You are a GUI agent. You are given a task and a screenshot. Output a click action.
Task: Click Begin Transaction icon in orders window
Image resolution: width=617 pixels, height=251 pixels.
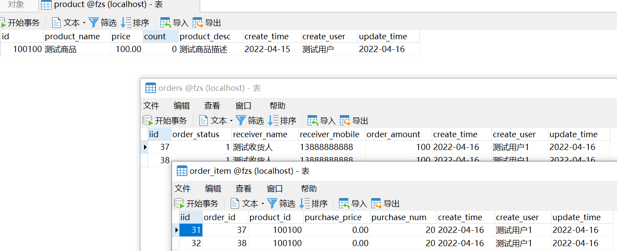pos(148,120)
